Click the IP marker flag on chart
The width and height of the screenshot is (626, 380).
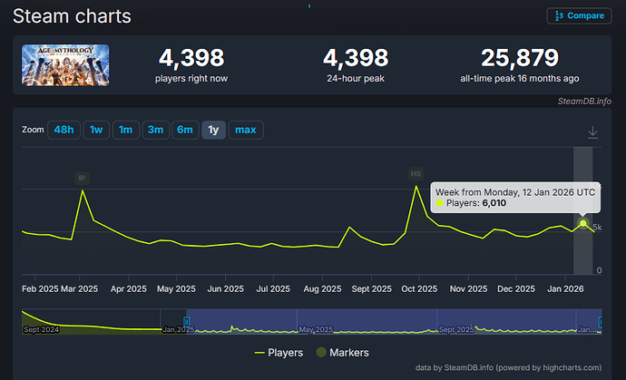83,179
